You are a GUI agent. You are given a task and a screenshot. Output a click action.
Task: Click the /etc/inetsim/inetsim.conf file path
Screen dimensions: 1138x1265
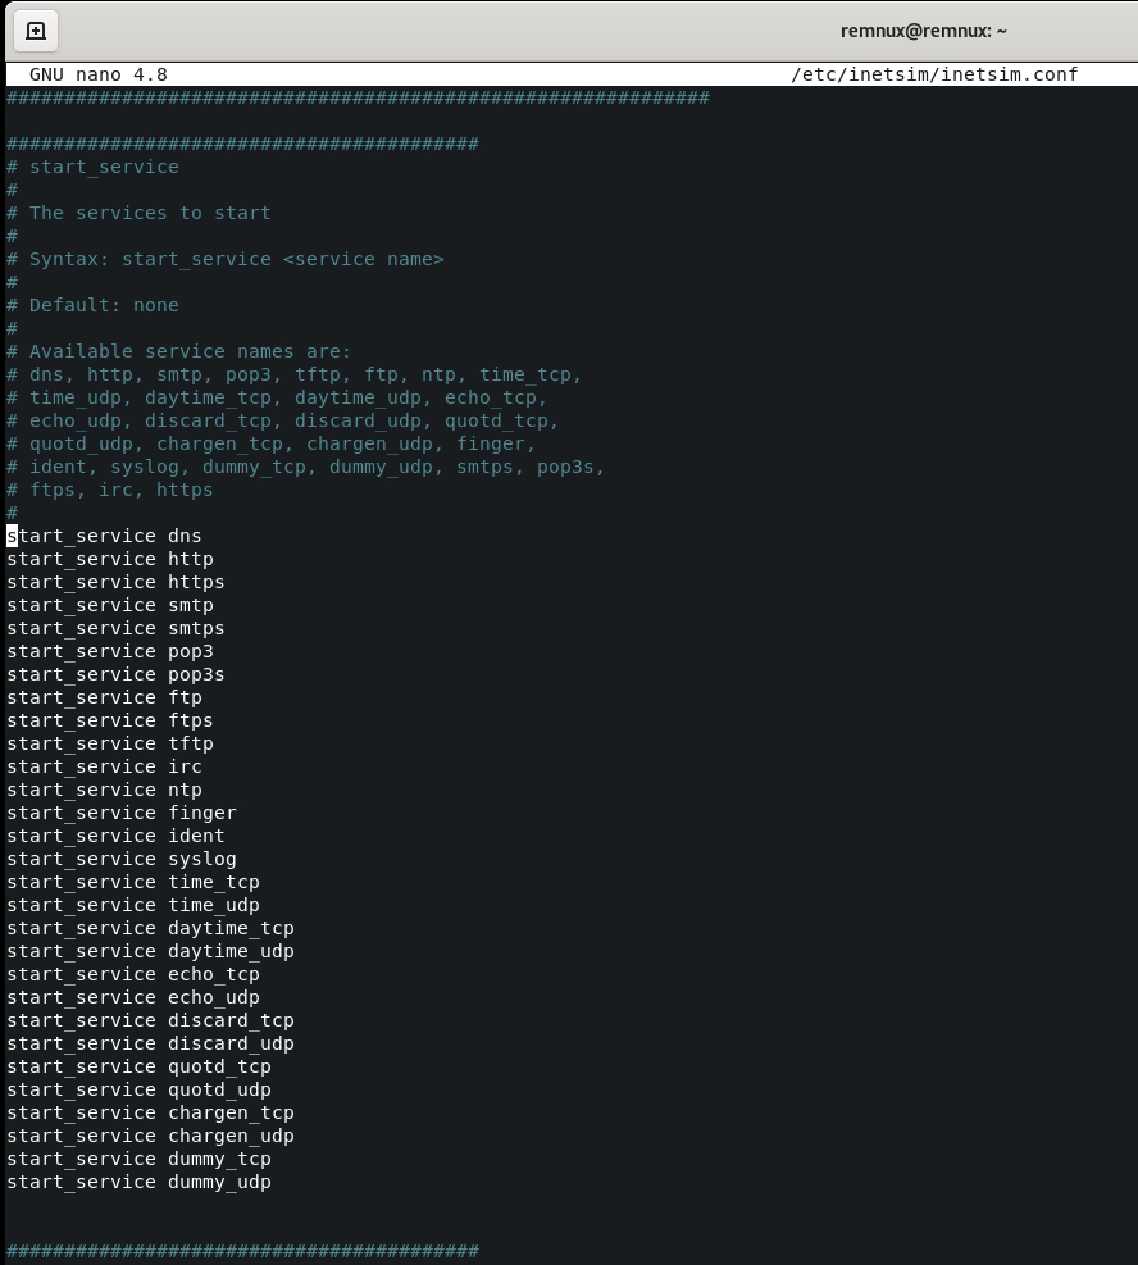point(934,74)
